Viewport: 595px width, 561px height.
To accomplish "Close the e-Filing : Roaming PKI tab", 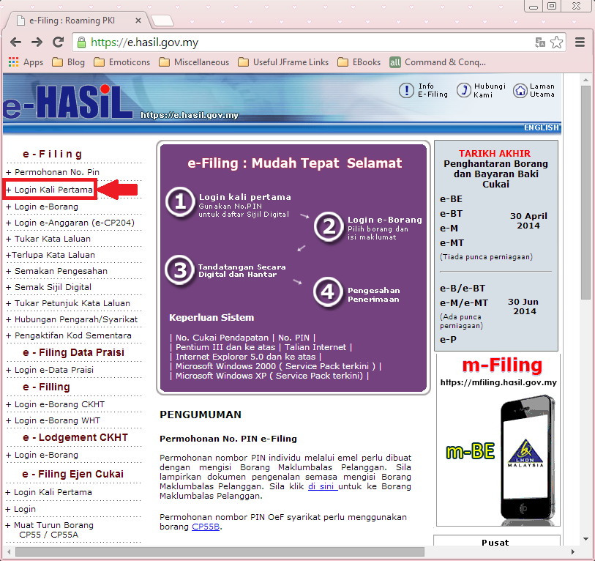I will point(138,21).
